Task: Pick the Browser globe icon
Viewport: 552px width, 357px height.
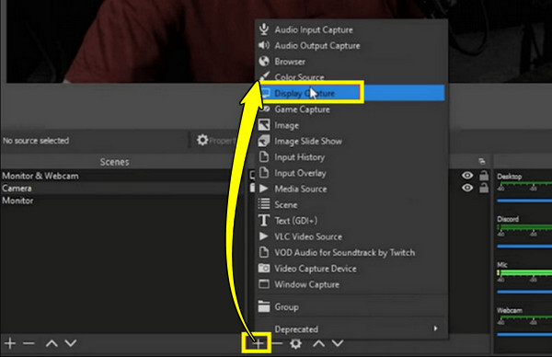Action: (264, 62)
